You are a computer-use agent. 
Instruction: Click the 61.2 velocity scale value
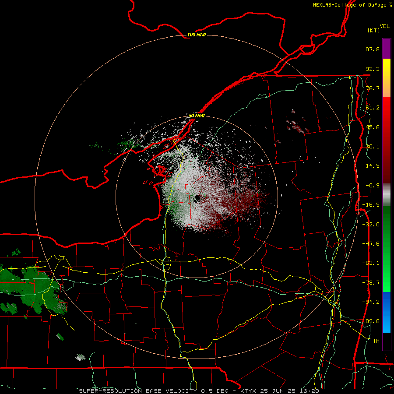point(373,108)
